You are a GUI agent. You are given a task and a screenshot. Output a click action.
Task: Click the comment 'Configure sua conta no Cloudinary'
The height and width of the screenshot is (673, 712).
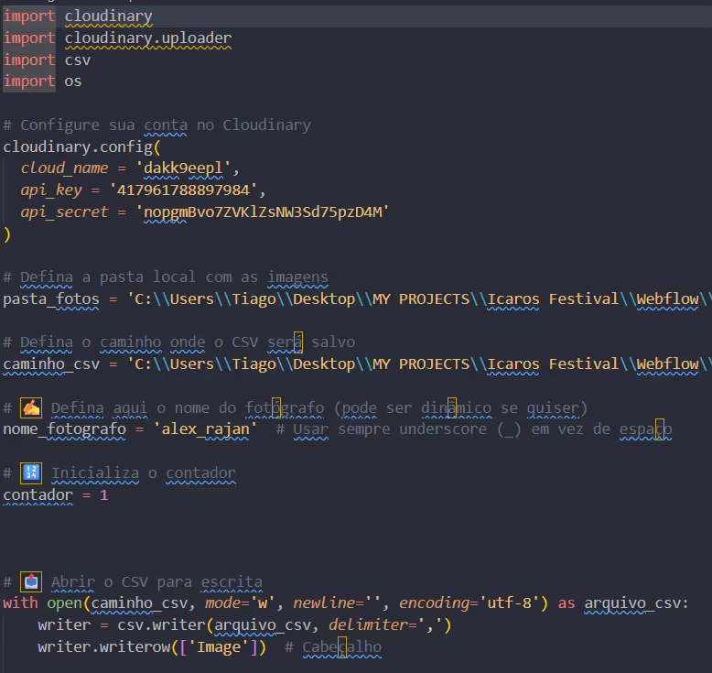[157, 125]
